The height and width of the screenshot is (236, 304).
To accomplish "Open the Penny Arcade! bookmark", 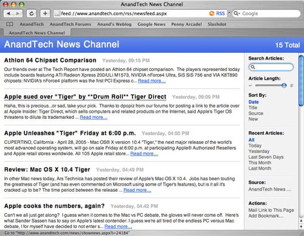I will [187, 24].
